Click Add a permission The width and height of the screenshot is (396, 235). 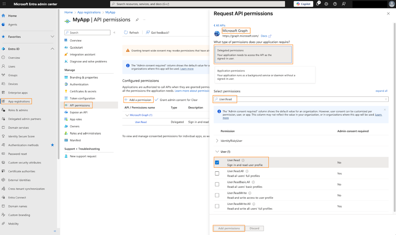pos(138,100)
